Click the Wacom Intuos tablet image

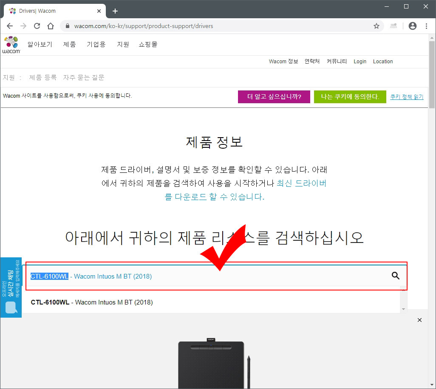(x=214, y=364)
